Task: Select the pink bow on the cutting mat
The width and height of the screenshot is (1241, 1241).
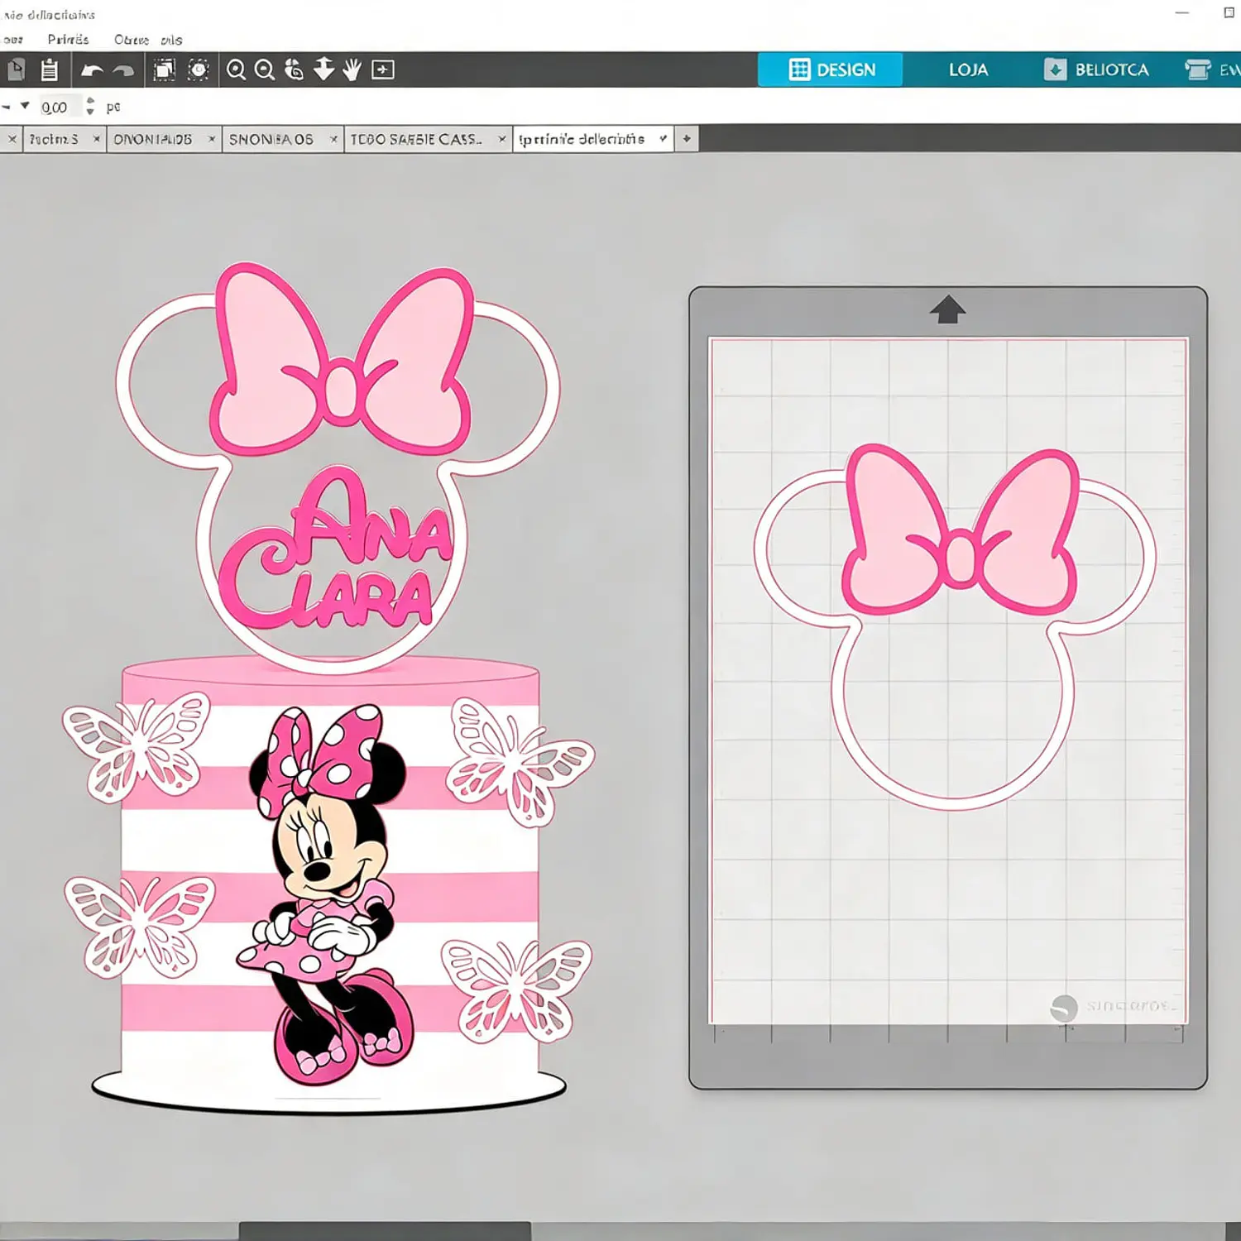Action: 960,529
